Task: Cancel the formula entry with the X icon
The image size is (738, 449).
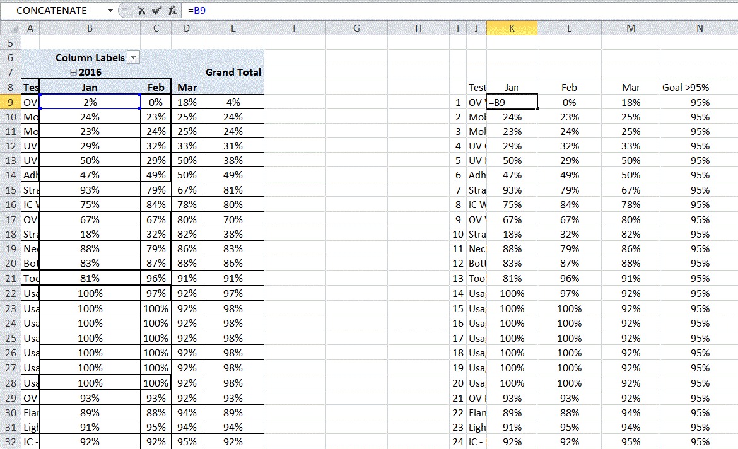Action: coord(141,10)
